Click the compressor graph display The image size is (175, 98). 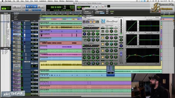coord(132,40)
